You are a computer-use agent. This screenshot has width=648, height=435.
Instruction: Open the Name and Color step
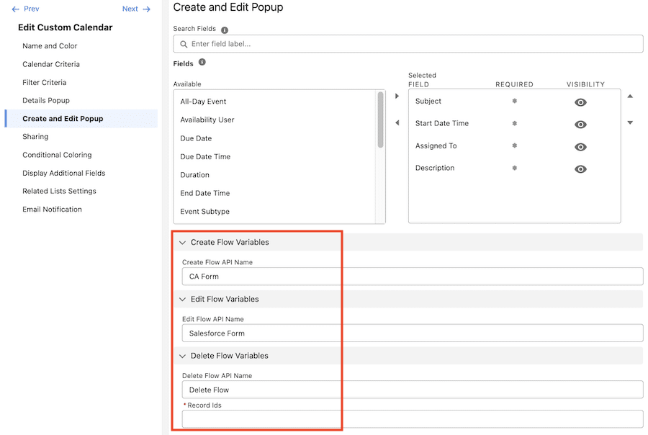pos(50,46)
